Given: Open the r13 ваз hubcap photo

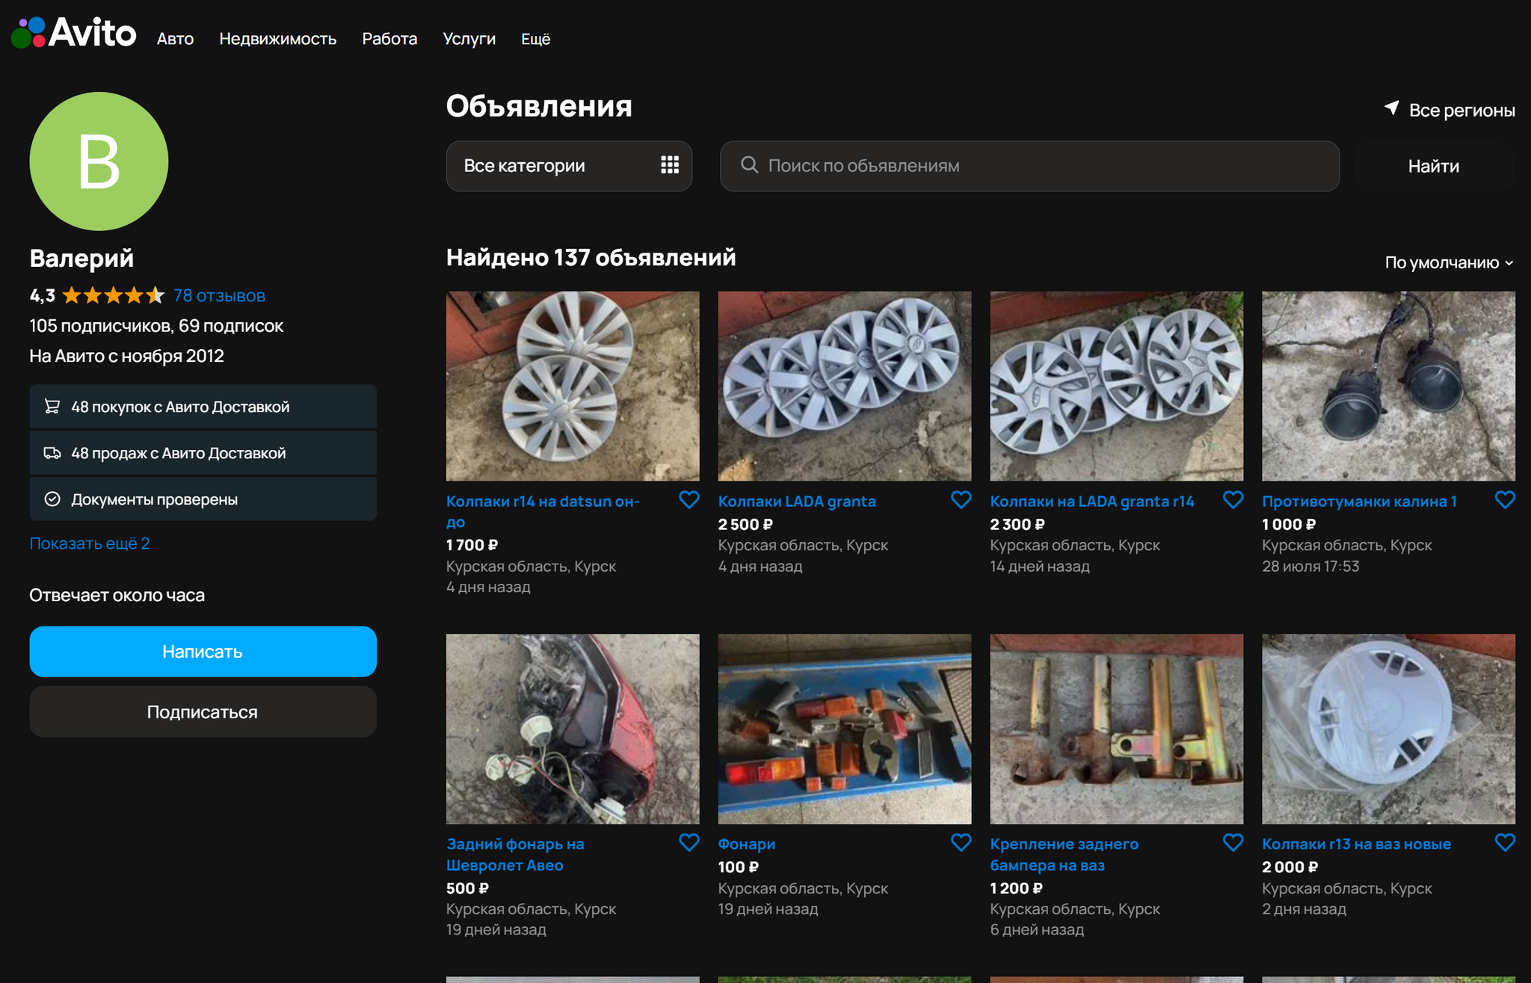Looking at the screenshot, I should pos(1389,729).
